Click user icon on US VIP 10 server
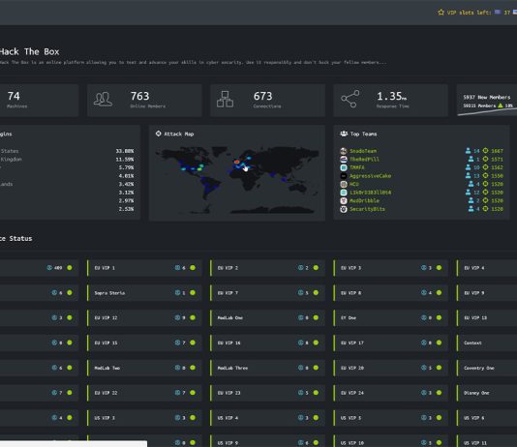The height and width of the screenshot is (447, 517). (x=424, y=443)
